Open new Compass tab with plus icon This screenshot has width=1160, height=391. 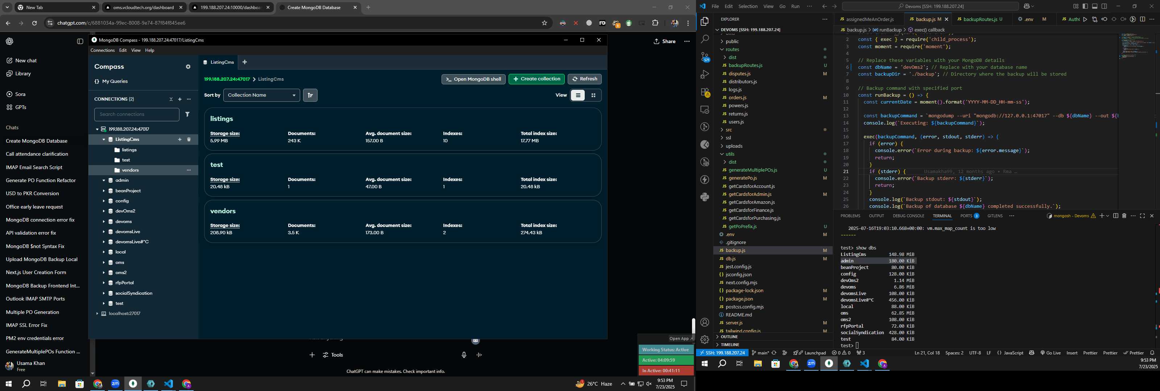coord(245,62)
